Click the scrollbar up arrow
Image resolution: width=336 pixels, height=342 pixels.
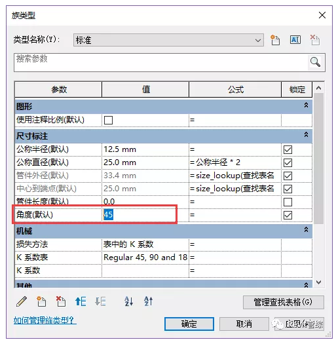318,88
